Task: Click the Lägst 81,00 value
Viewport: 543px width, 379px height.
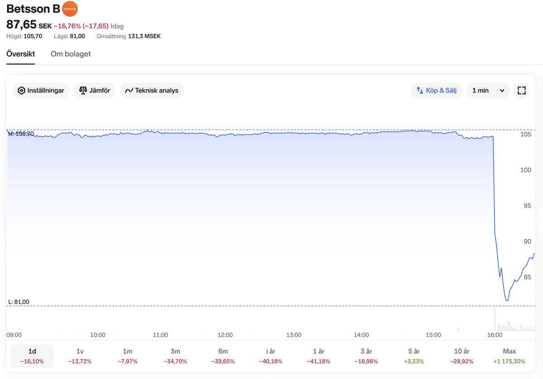Action: point(69,36)
